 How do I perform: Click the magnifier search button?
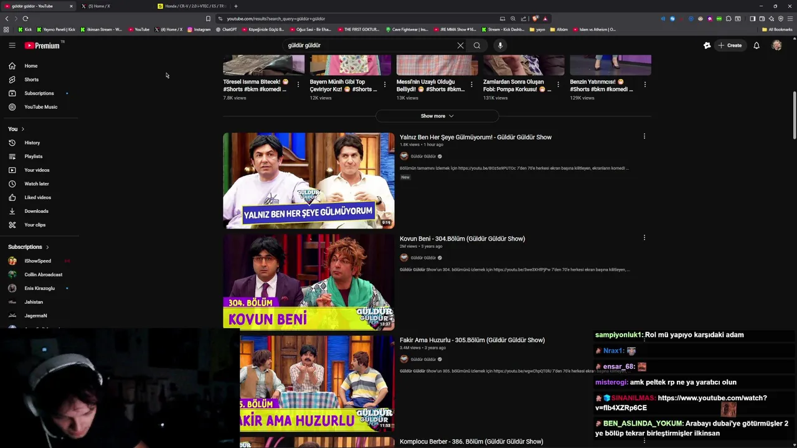(x=477, y=45)
